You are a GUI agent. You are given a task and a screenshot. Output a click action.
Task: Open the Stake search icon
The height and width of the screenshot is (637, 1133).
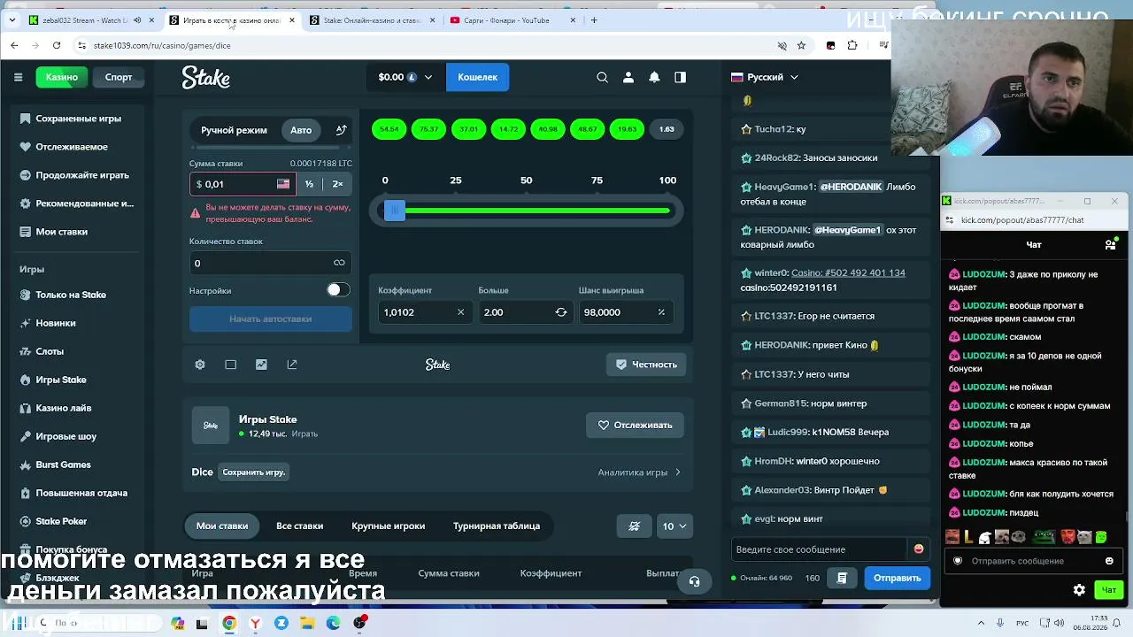click(x=602, y=77)
